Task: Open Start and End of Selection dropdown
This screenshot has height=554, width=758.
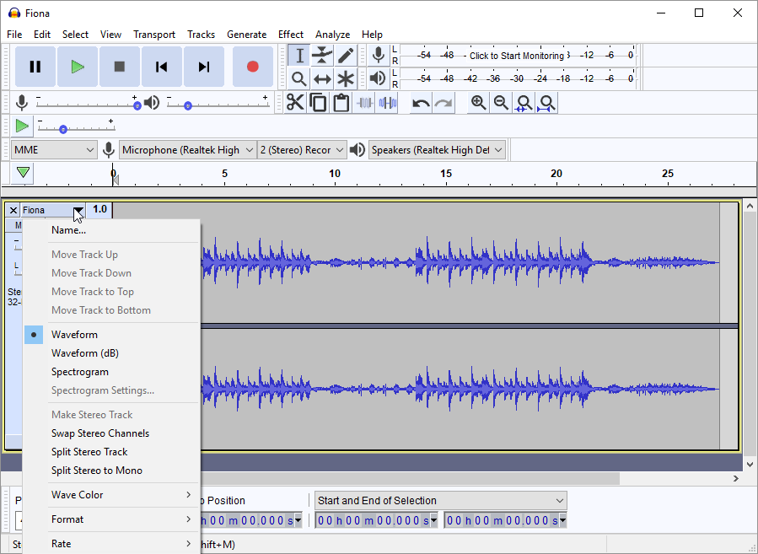Action: [440, 501]
